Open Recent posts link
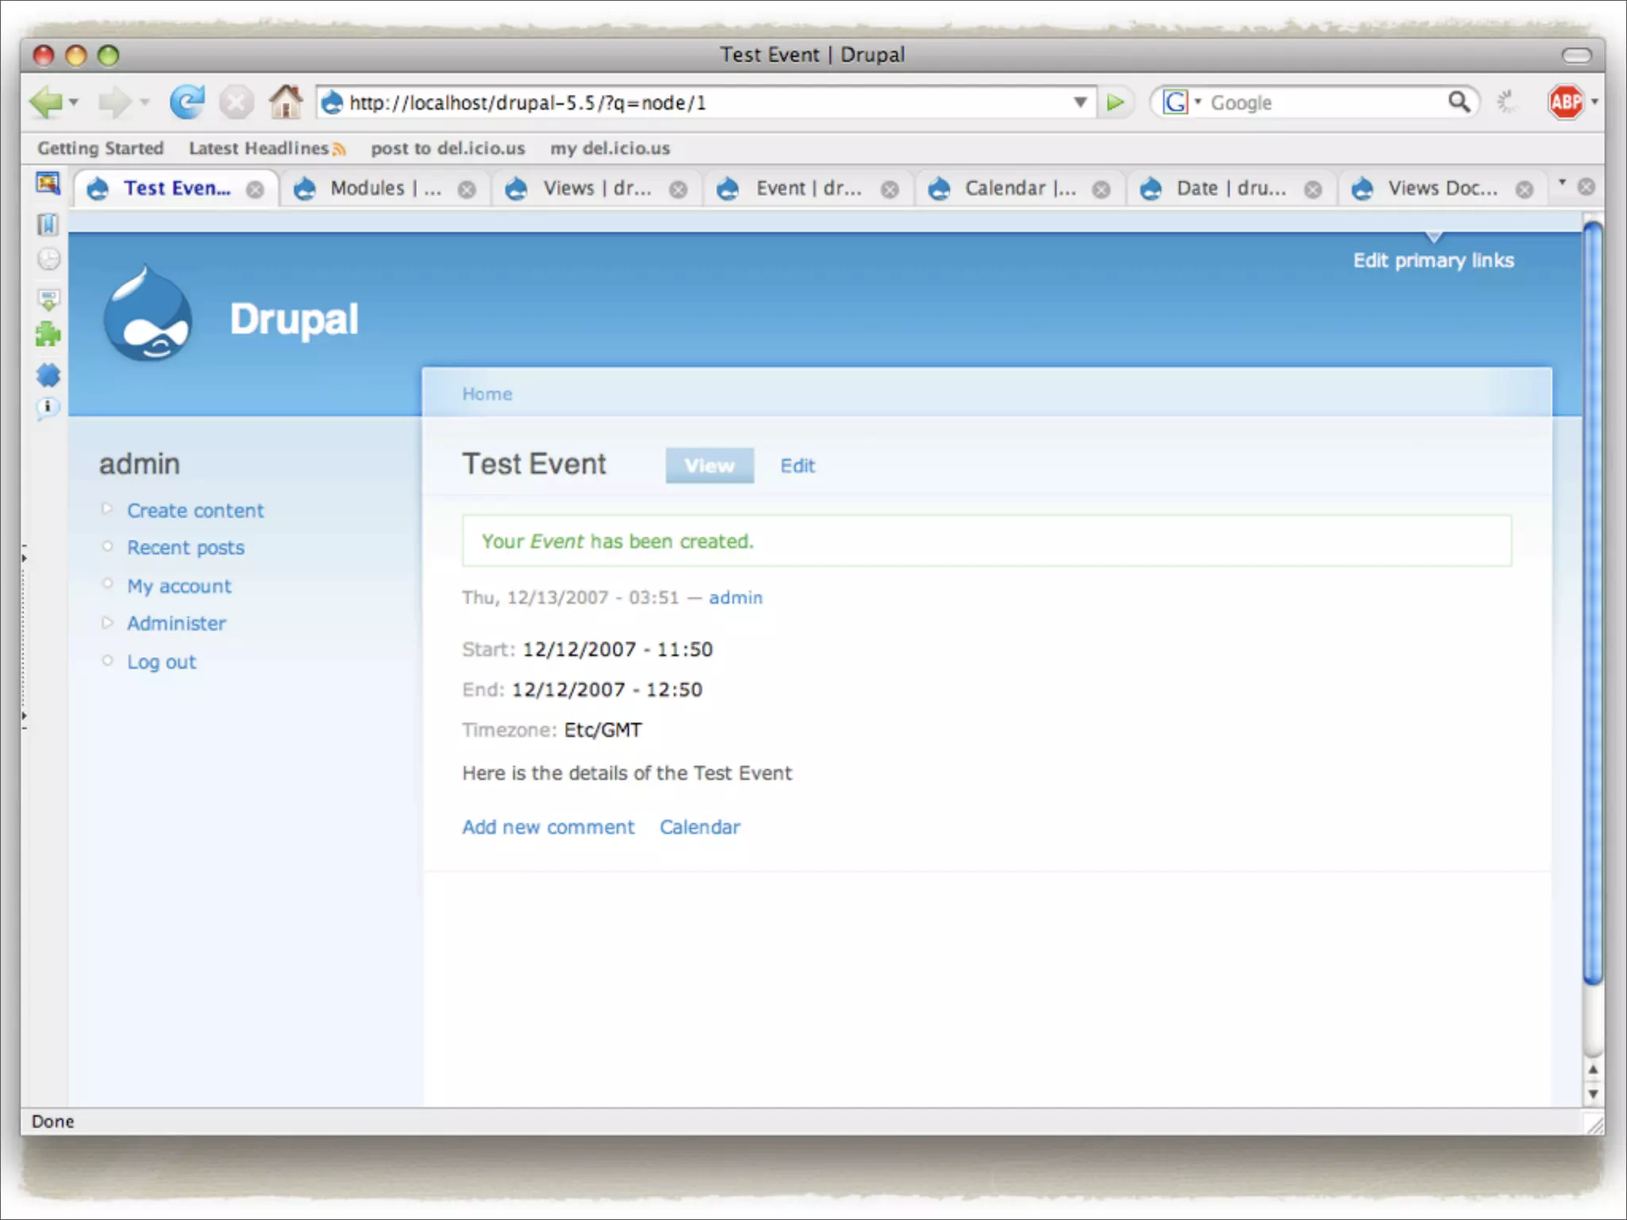This screenshot has height=1220, width=1627. (x=186, y=548)
